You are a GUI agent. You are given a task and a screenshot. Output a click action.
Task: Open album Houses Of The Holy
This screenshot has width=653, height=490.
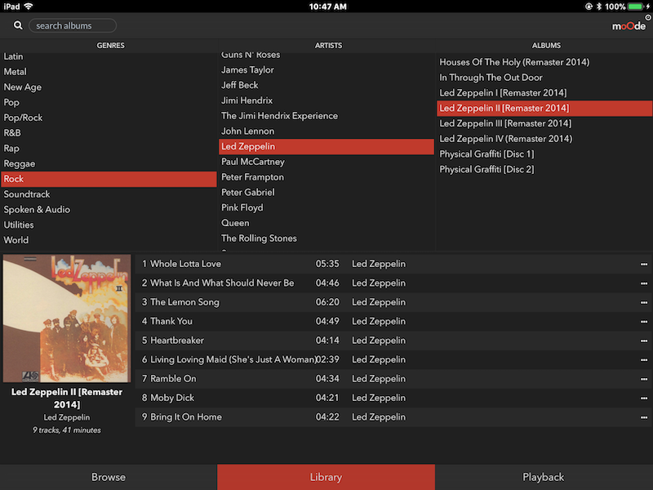pos(544,63)
